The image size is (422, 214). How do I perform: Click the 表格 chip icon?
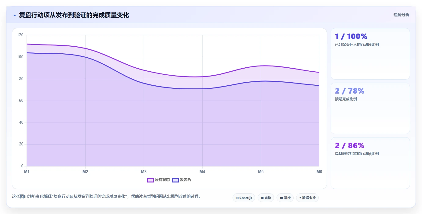(x=262, y=198)
